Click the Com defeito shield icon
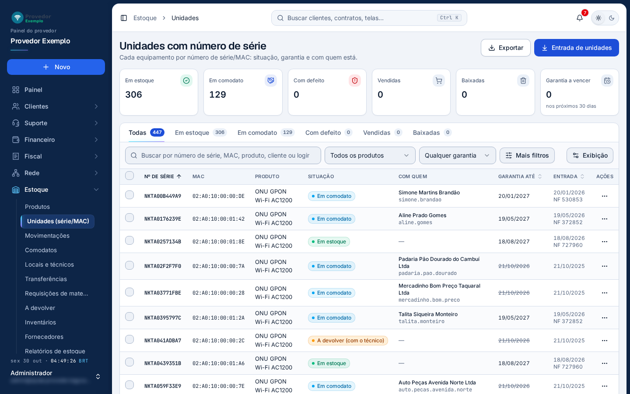The height and width of the screenshot is (394, 630). [x=355, y=81]
